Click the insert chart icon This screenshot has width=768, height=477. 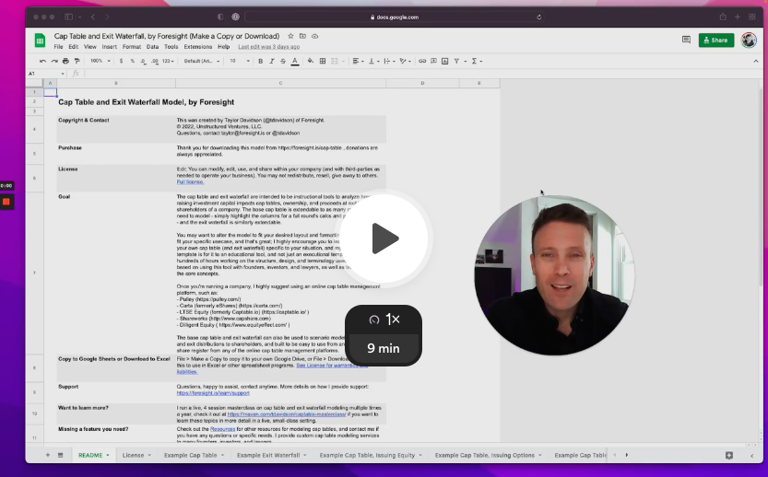444,61
